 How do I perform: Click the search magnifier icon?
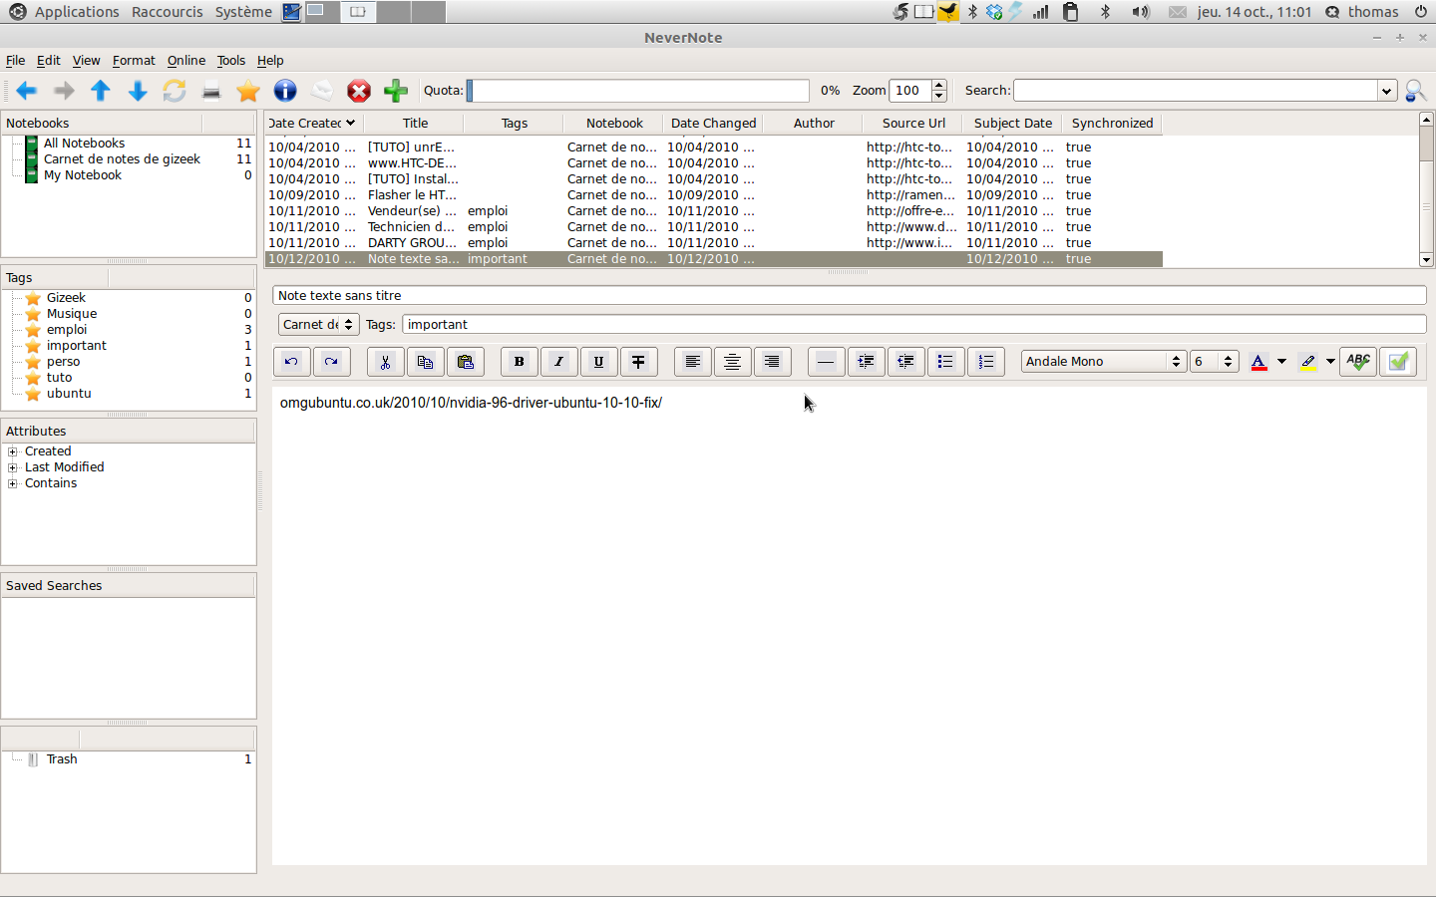1415,91
